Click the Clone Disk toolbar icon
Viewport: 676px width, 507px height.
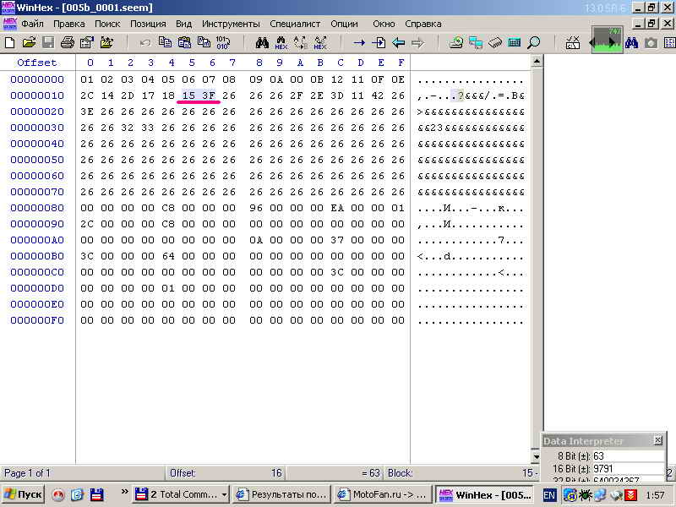tap(476, 42)
